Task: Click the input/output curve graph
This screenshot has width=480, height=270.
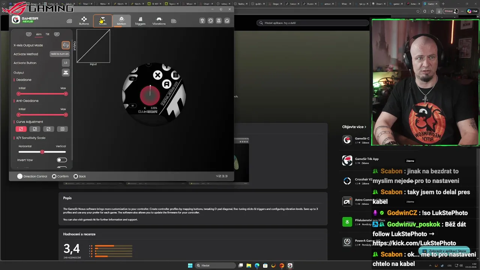Action: [x=93, y=46]
